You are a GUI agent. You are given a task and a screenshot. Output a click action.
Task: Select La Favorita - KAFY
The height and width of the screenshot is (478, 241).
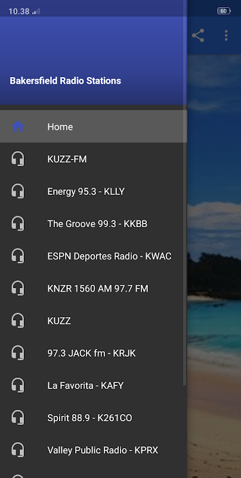point(94,385)
